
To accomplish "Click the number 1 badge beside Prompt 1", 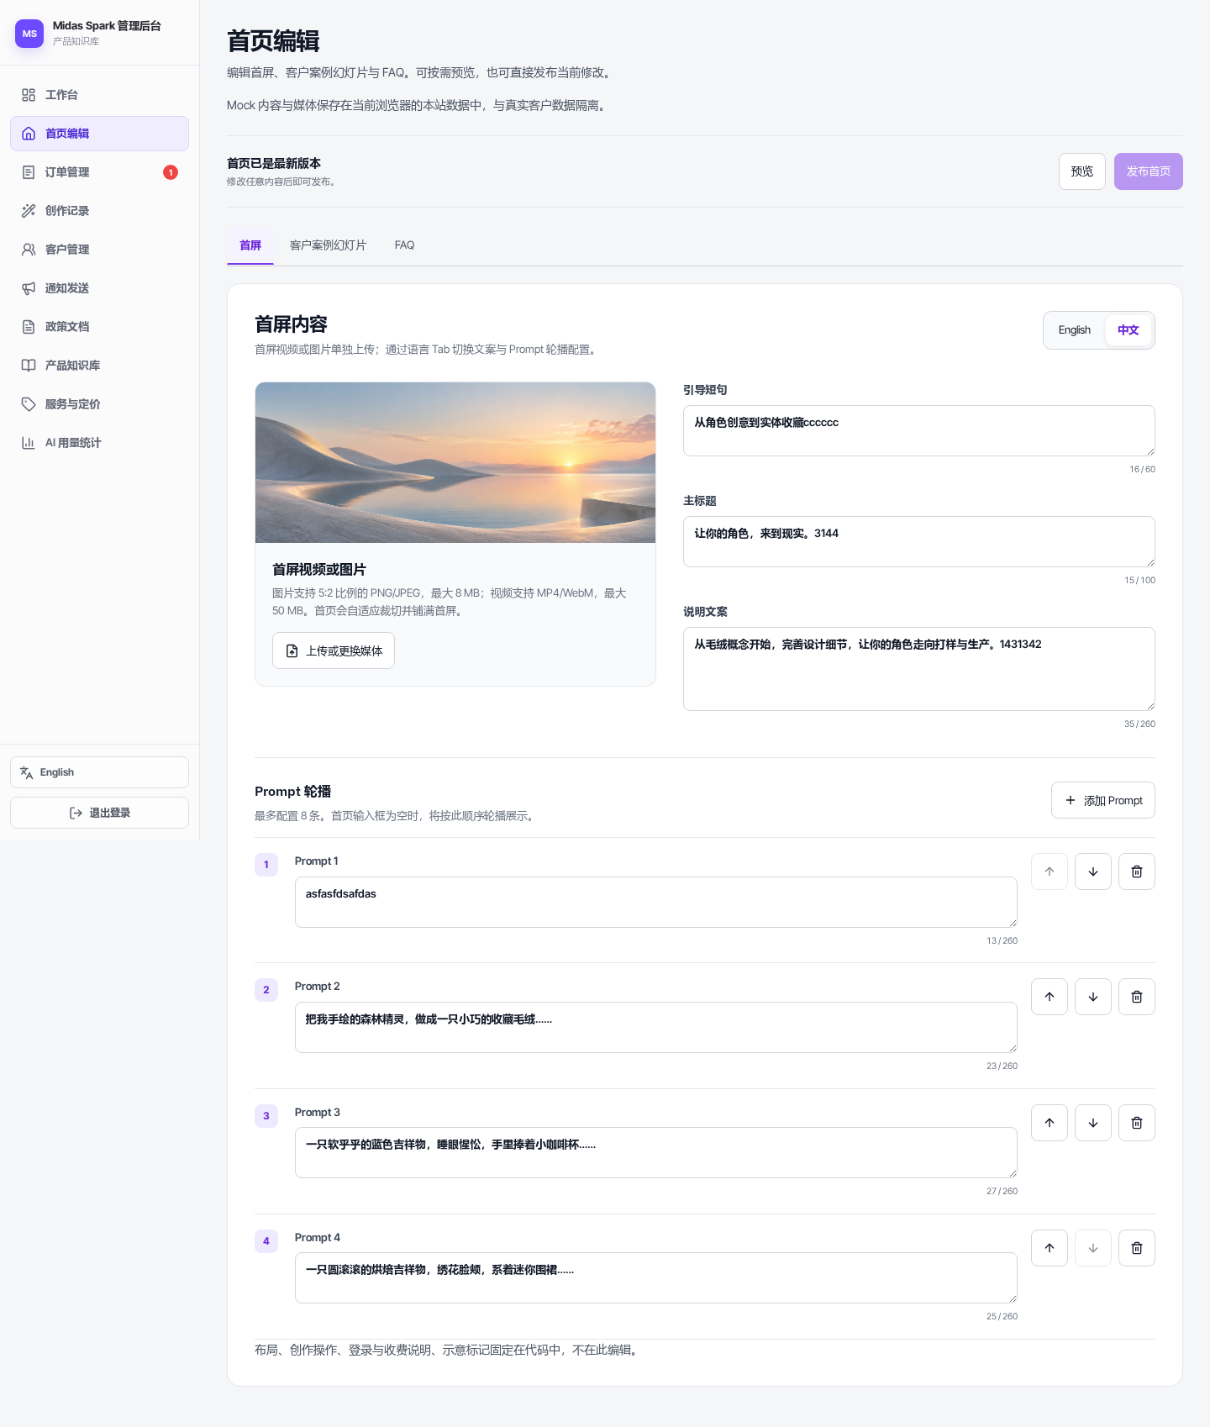I will 266,865.
